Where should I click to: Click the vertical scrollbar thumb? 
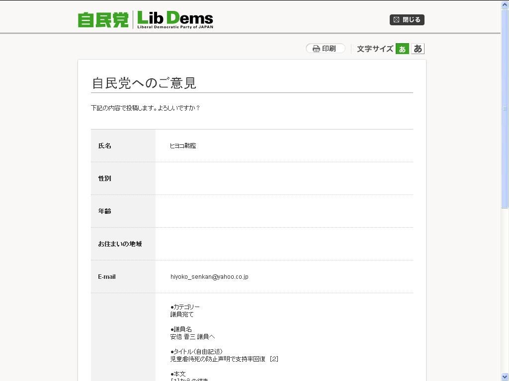tap(505, 108)
